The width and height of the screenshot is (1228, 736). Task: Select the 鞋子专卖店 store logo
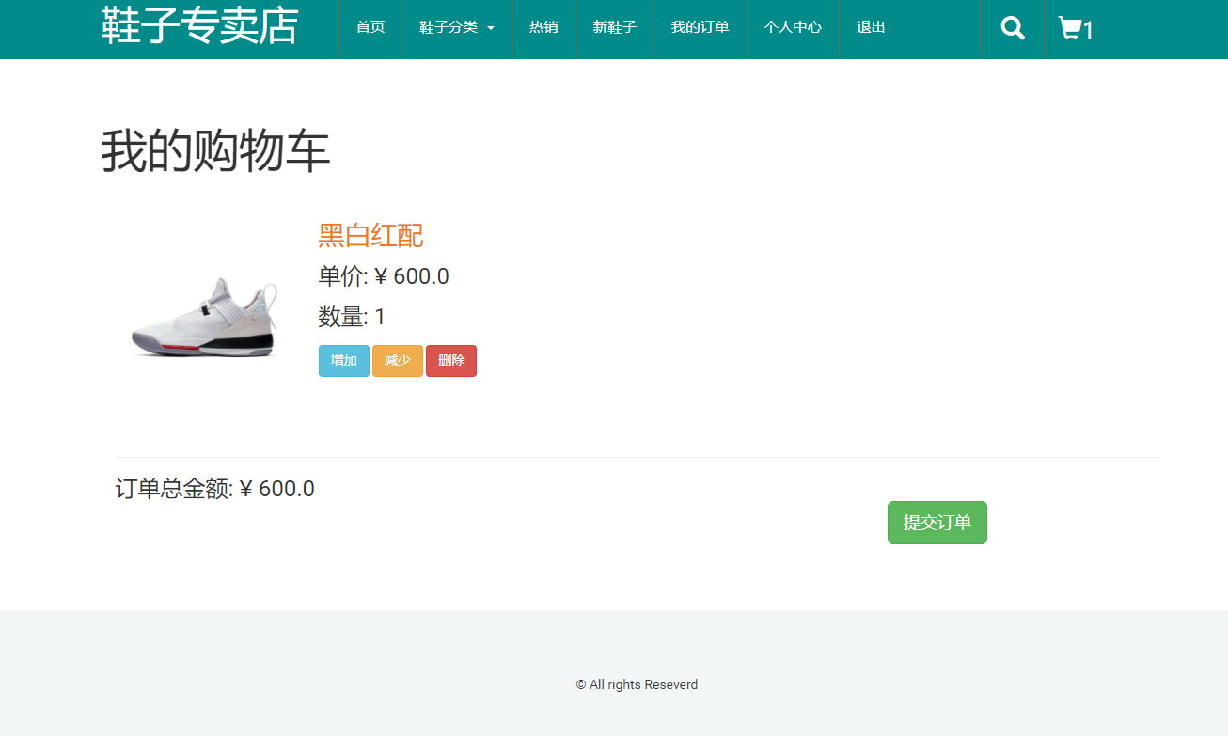pos(197,27)
